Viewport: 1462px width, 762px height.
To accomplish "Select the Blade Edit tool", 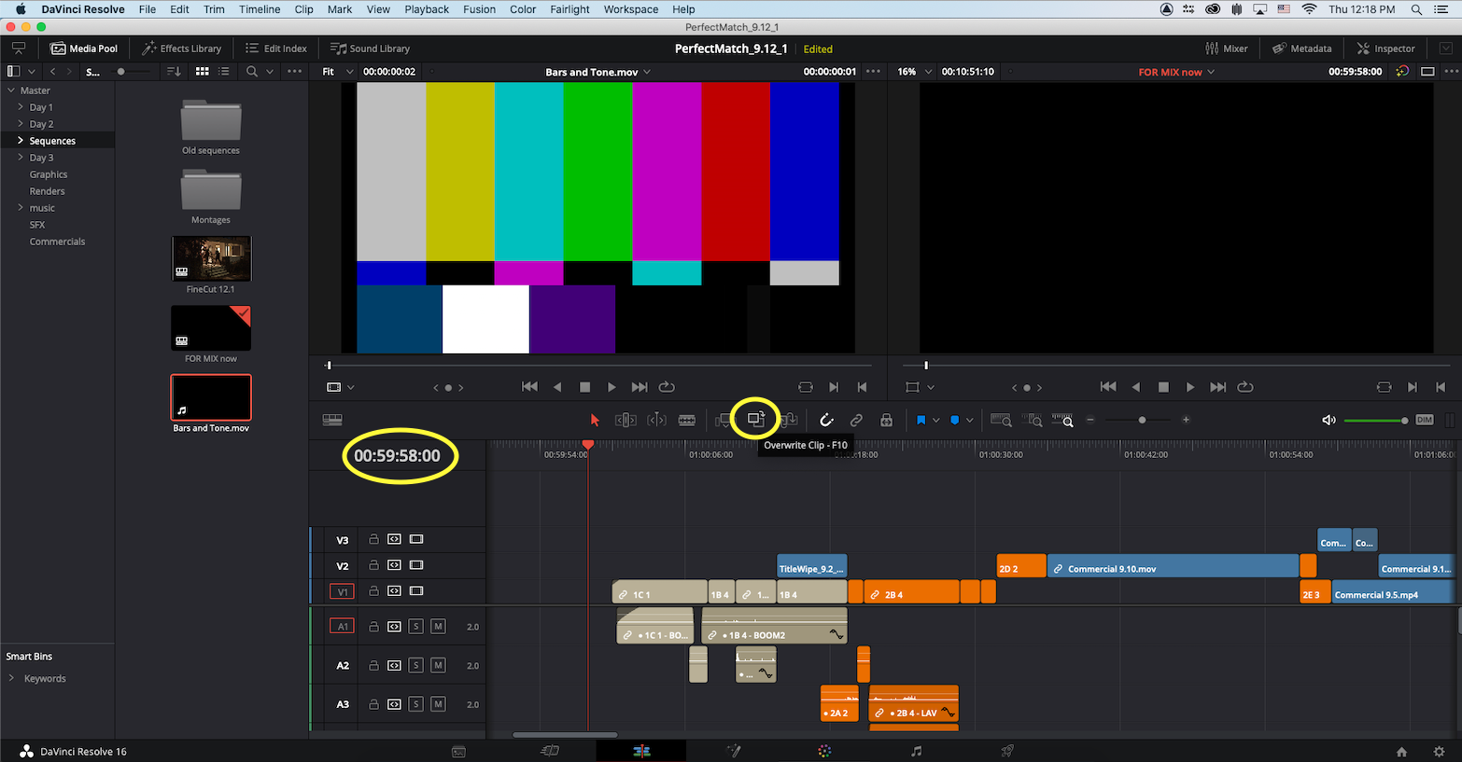I will coord(687,420).
